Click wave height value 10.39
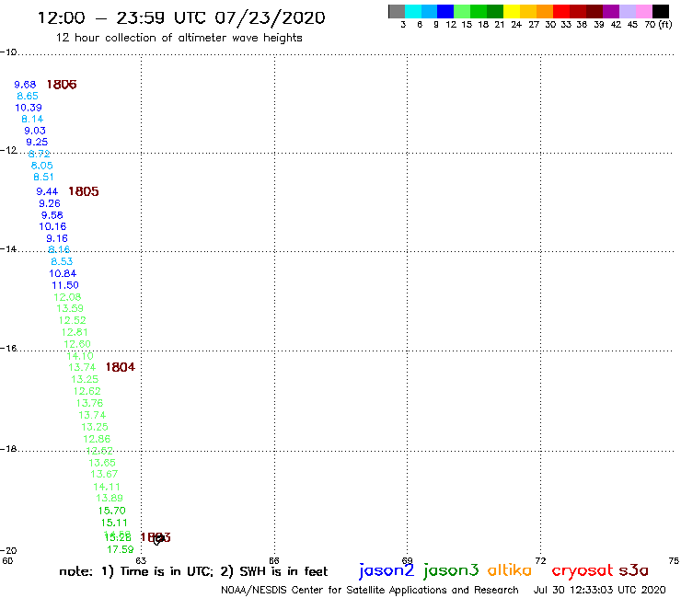The width and height of the screenshot is (681, 598). (29, 108)
